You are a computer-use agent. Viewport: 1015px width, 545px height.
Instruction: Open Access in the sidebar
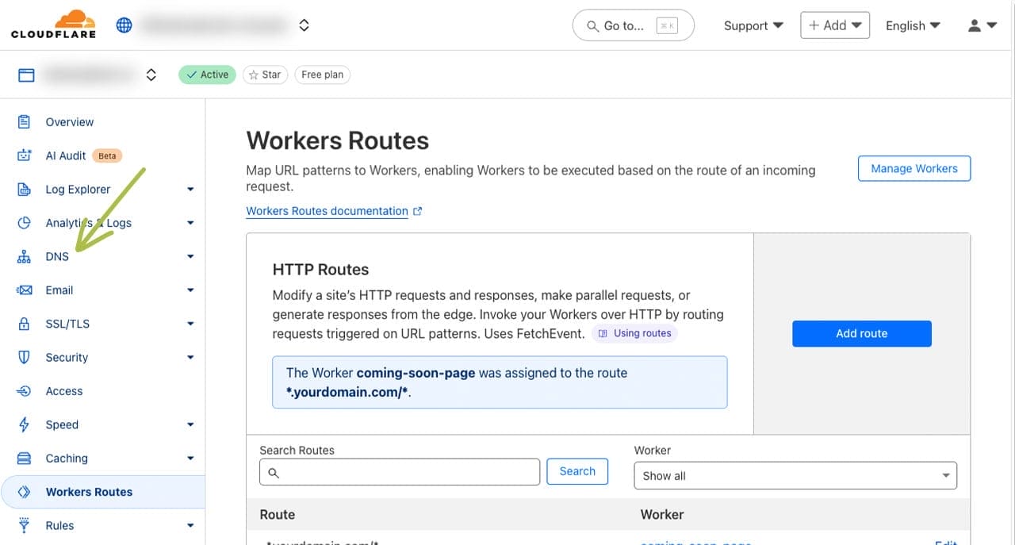(x=64, y=391)
